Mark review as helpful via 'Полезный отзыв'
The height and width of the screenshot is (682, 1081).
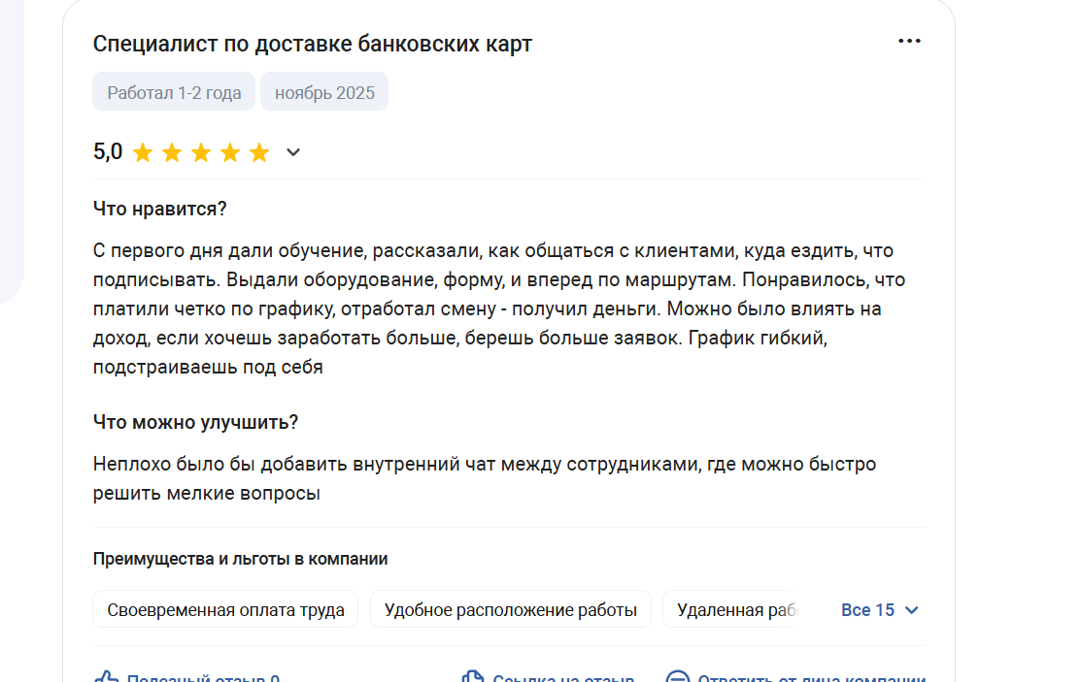point(203,678)
